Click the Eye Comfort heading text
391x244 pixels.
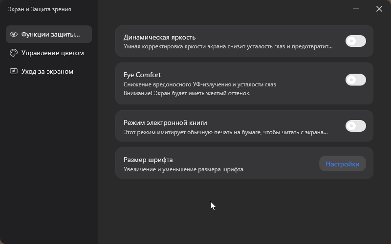pyautogui.click(x=142, y=75)
